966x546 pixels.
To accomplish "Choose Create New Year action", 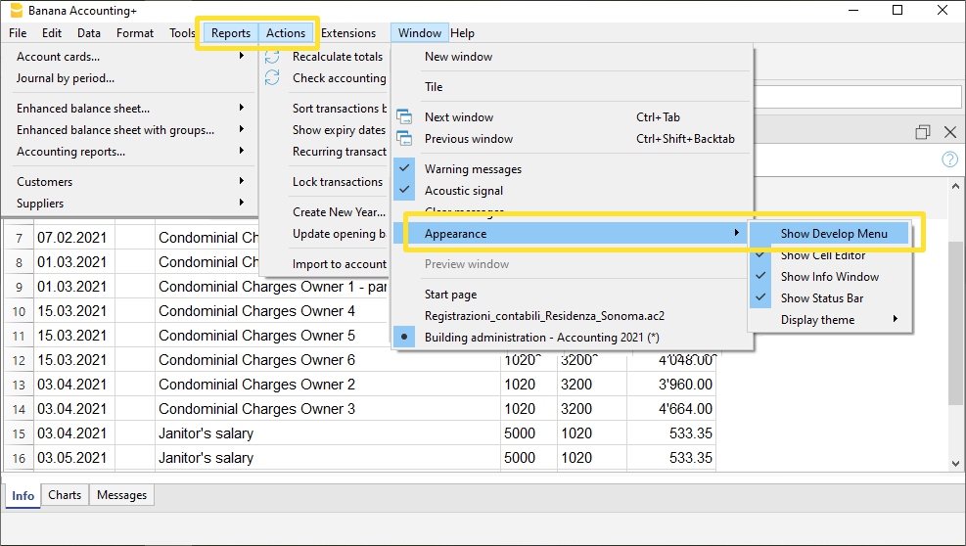I will click(339, 212).
